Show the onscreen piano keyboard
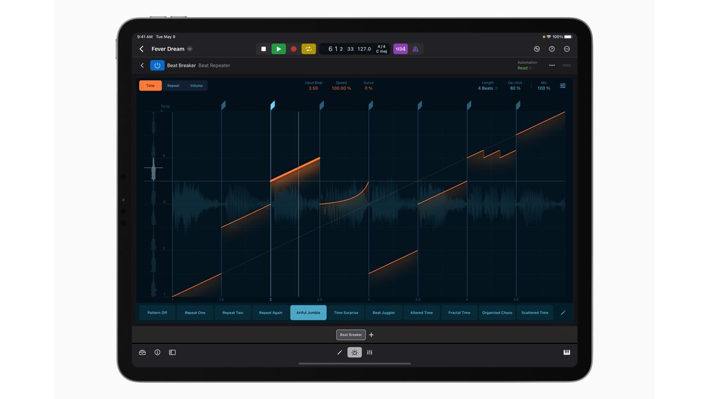Image resolution: width=709 pixels, height=399 pixels. [x=566, y=352]
